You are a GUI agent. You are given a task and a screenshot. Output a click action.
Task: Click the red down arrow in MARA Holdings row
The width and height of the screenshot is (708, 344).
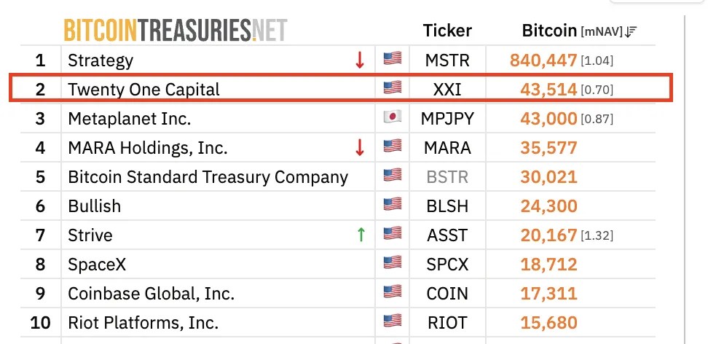coord(359,148)
